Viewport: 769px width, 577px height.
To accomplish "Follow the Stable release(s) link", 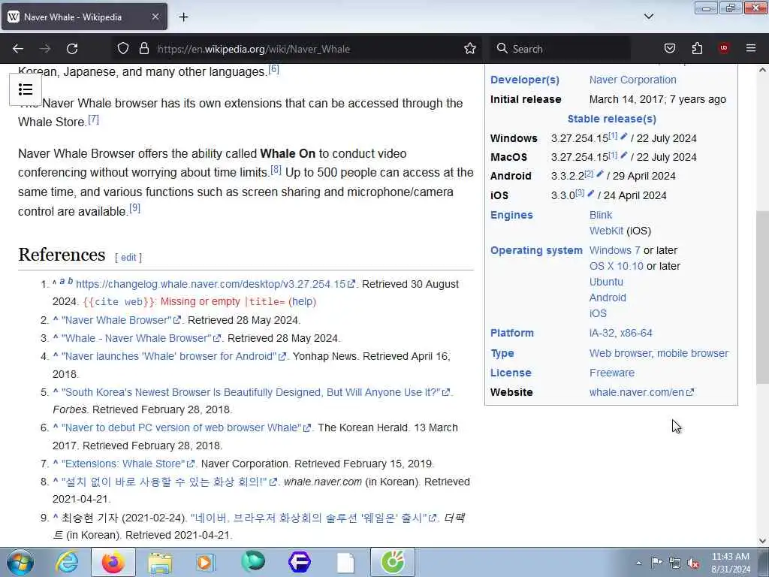I will [611, 119].
